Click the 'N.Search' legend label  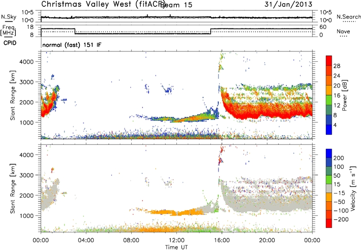coord(348,17)
